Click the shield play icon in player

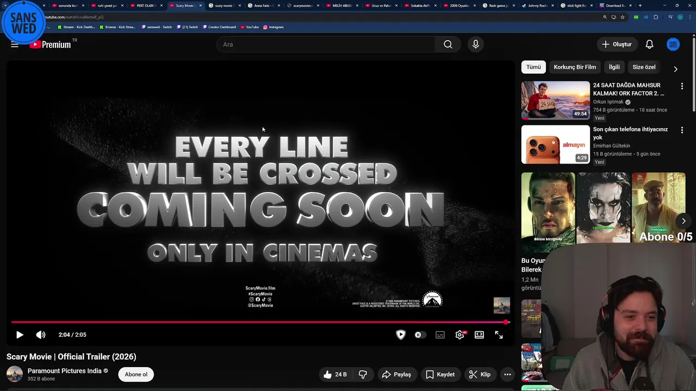401,335
